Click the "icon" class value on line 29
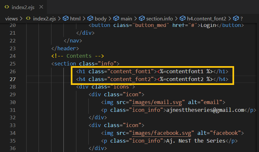This screenshot has width=259, height=152. 132,95
